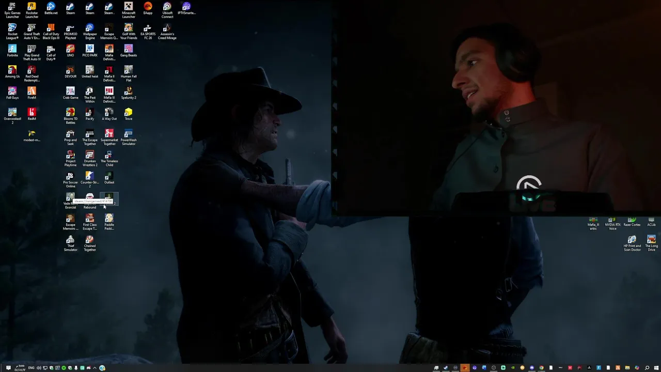Select the Grand Theft Auto V icon
Viewport: 661px width, 372px height.
32,32
